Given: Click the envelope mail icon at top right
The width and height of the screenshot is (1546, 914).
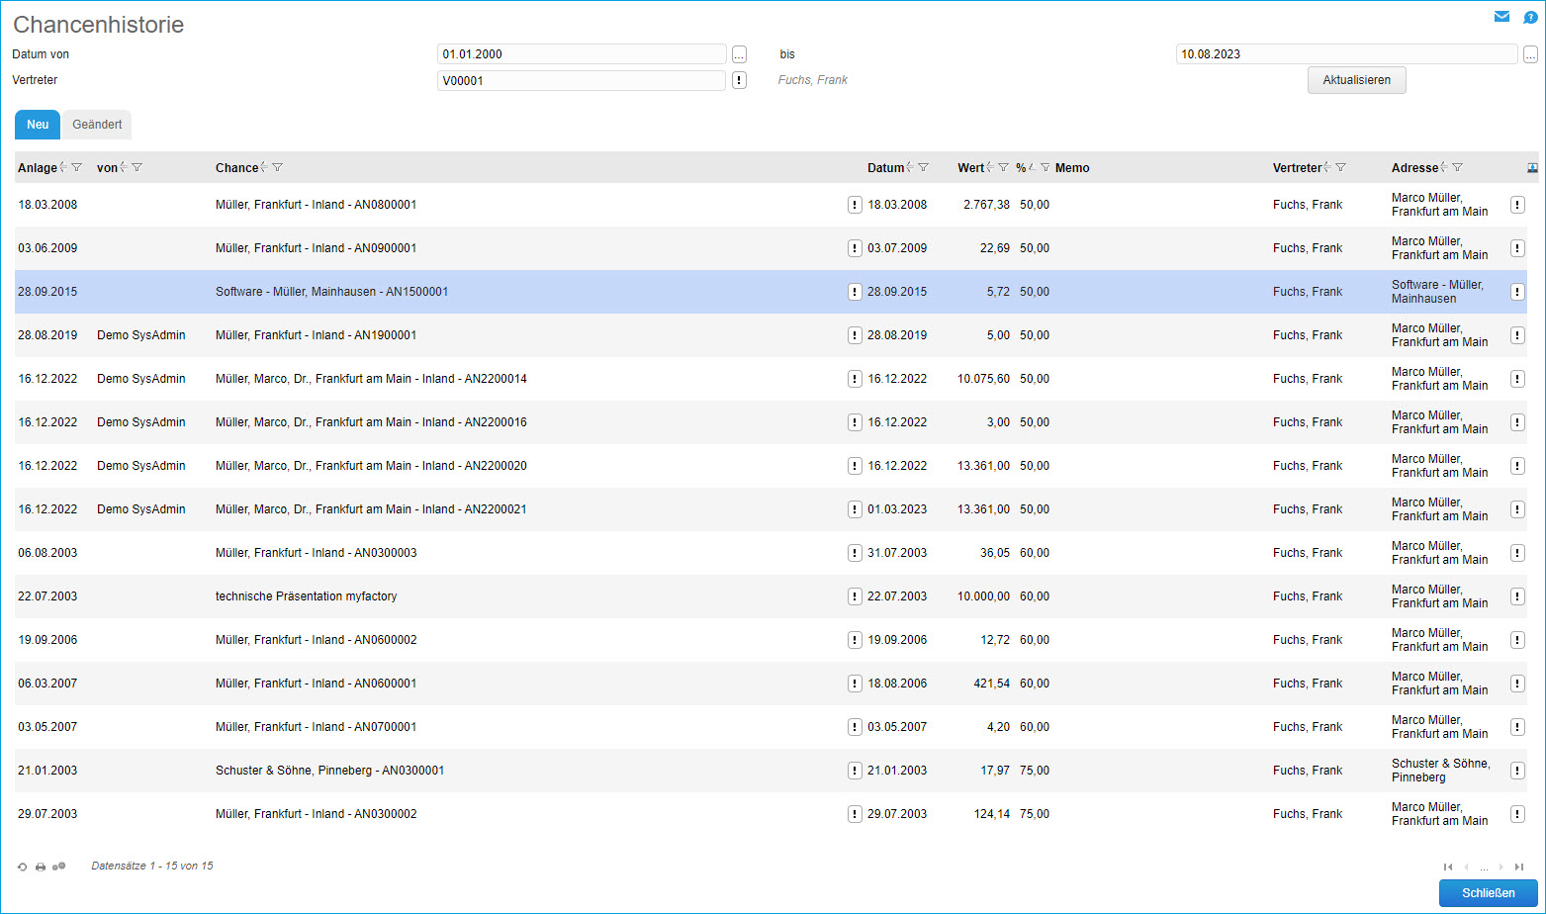Looking at the screenshot, I should coord(1501,17).
